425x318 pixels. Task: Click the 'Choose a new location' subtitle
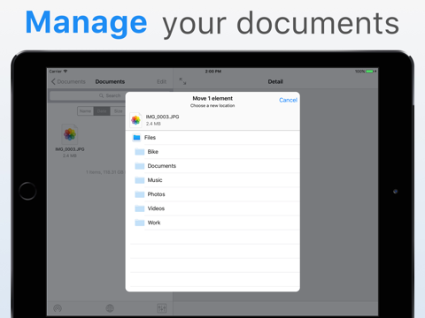(x=212, y=106)
